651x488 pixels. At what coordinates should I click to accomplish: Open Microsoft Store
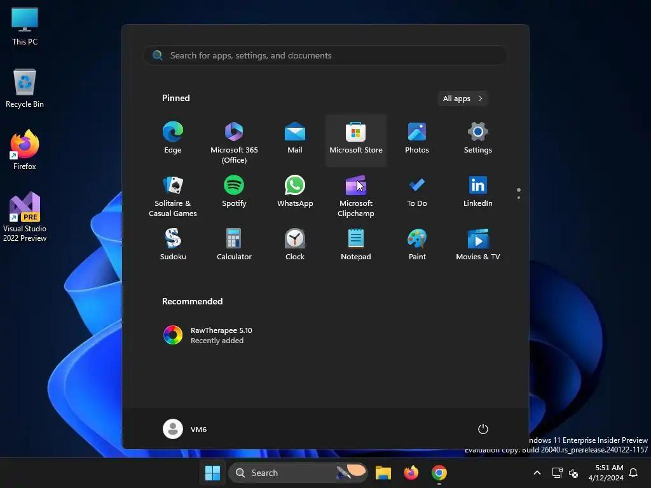(356, 139)
